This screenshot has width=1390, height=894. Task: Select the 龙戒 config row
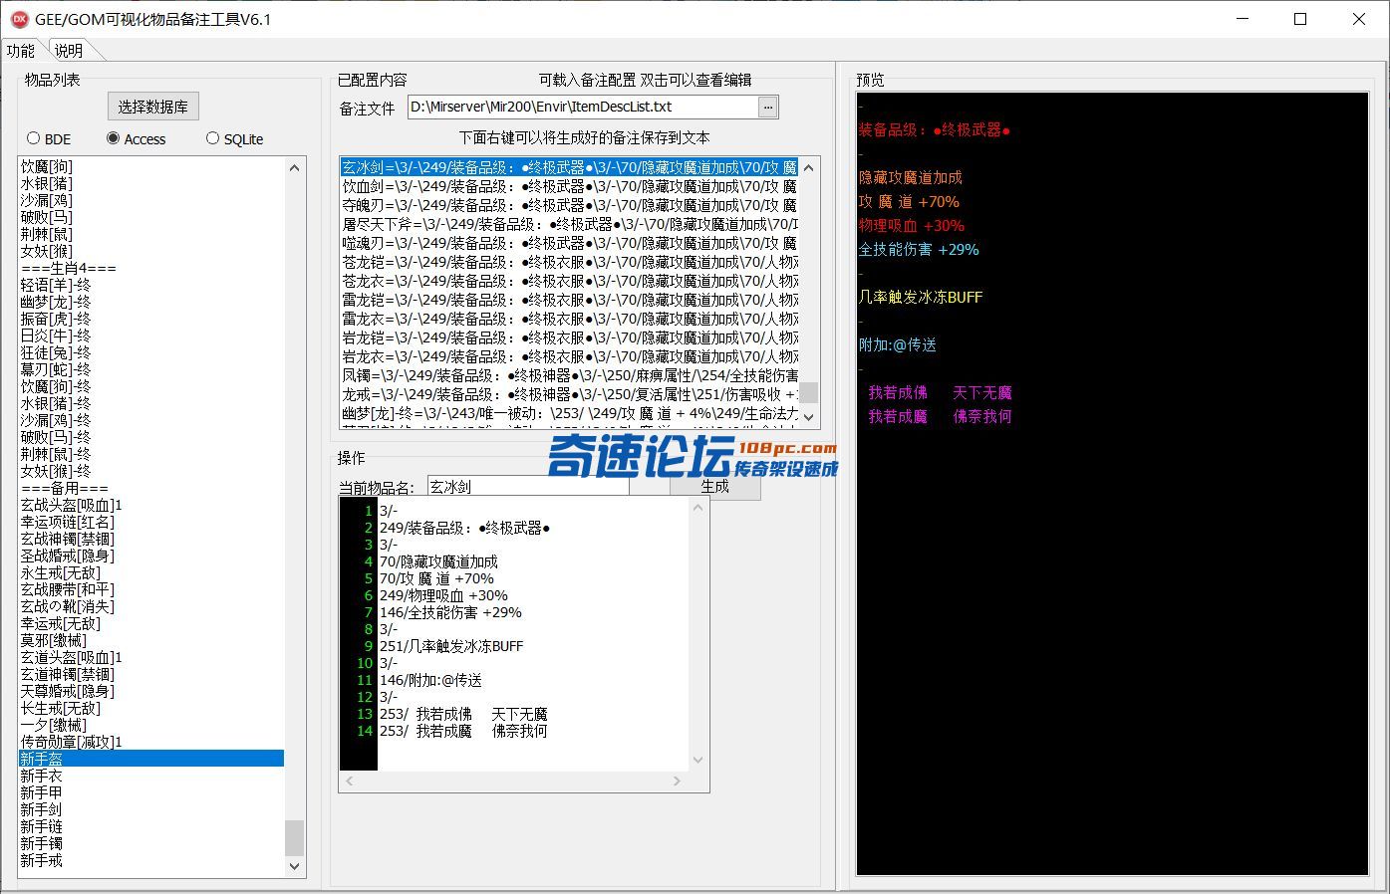[569, 394]
